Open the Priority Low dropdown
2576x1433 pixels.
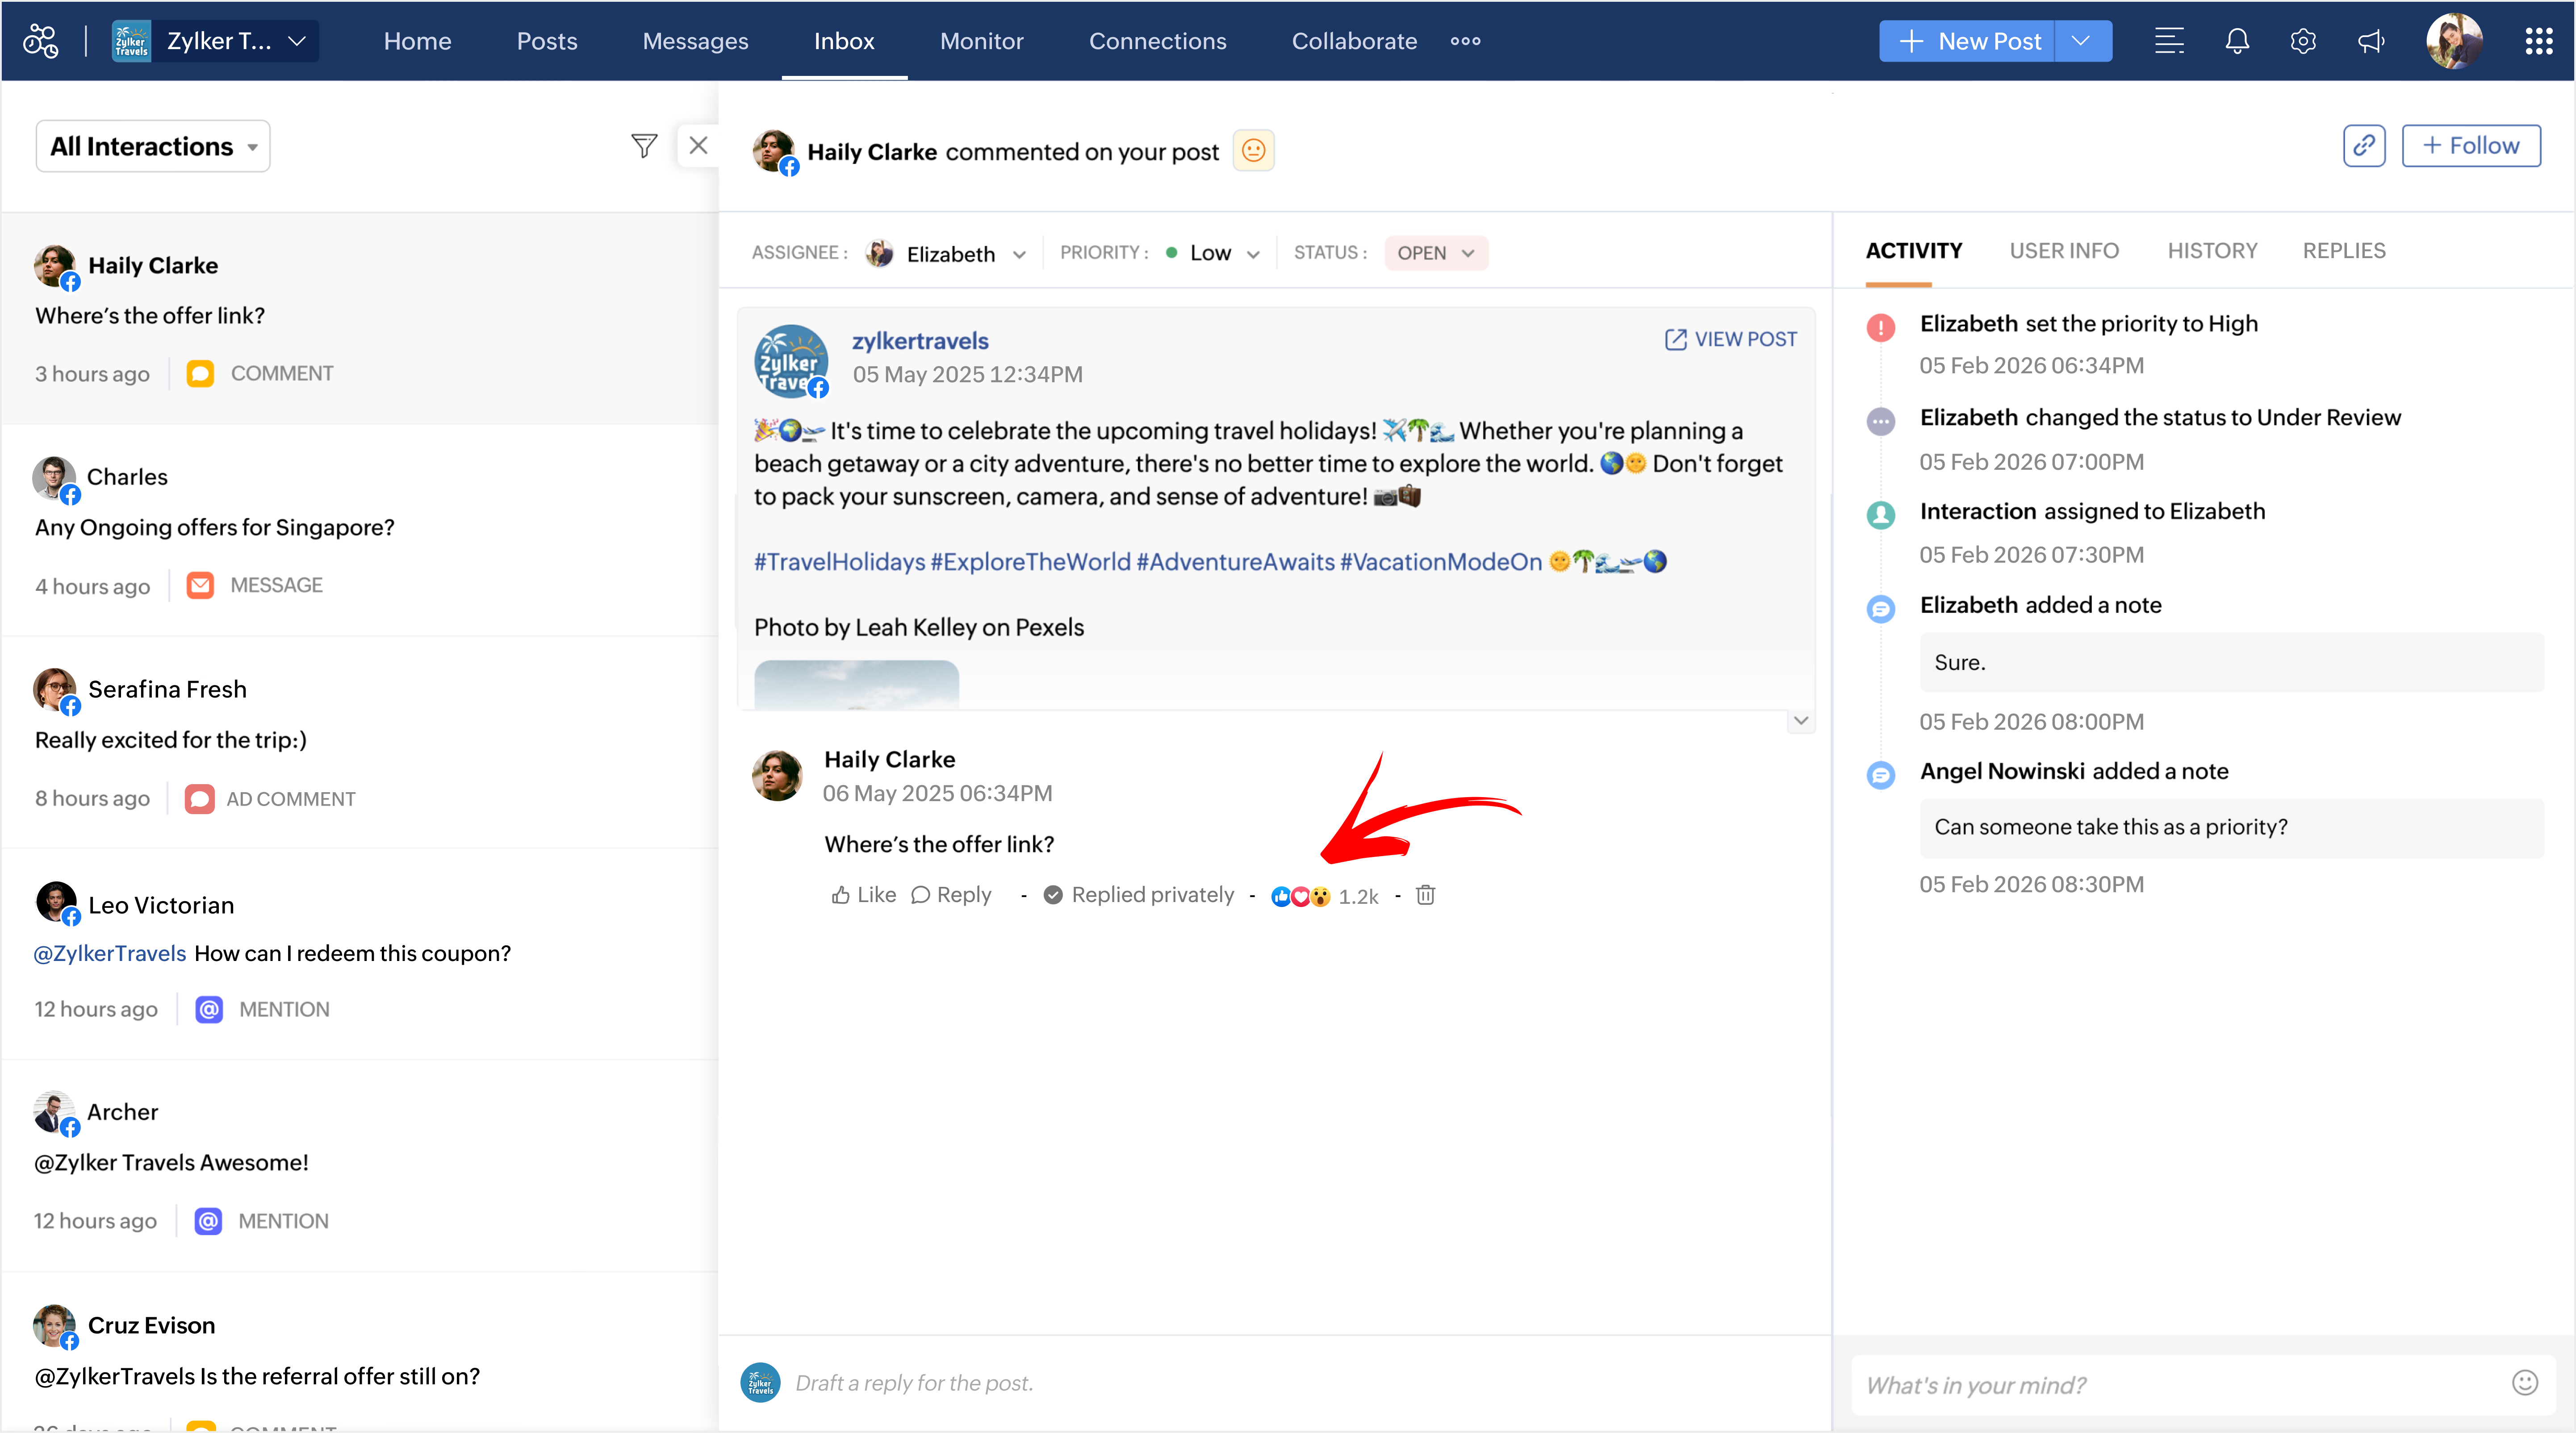(x=1223, y=253)
